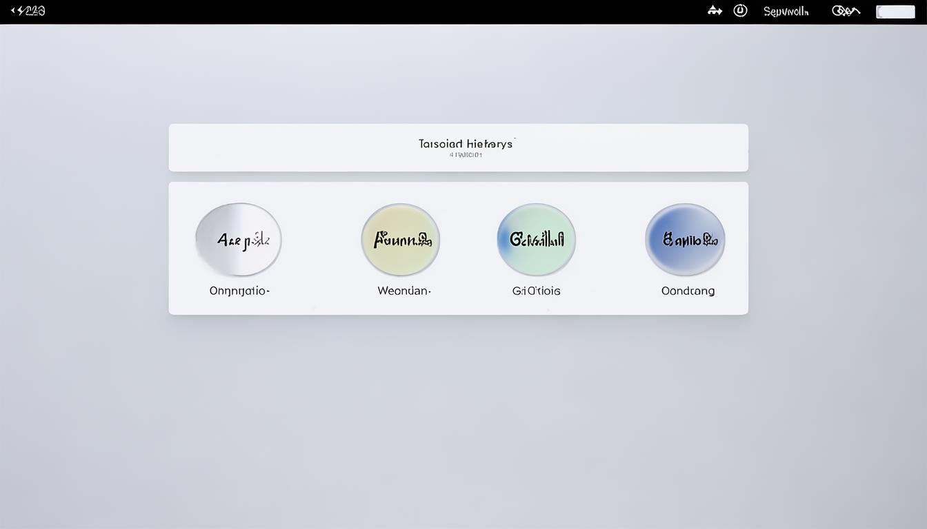Click the round clock-like icon in top bar
This screenshot has width=927, height=529.
pos(740,10)
